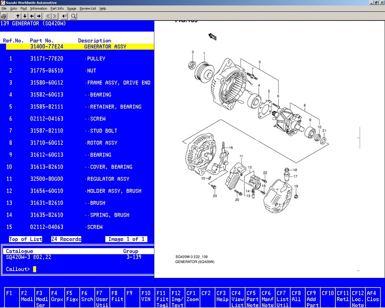Open the Part Info menu

point(57,8)
